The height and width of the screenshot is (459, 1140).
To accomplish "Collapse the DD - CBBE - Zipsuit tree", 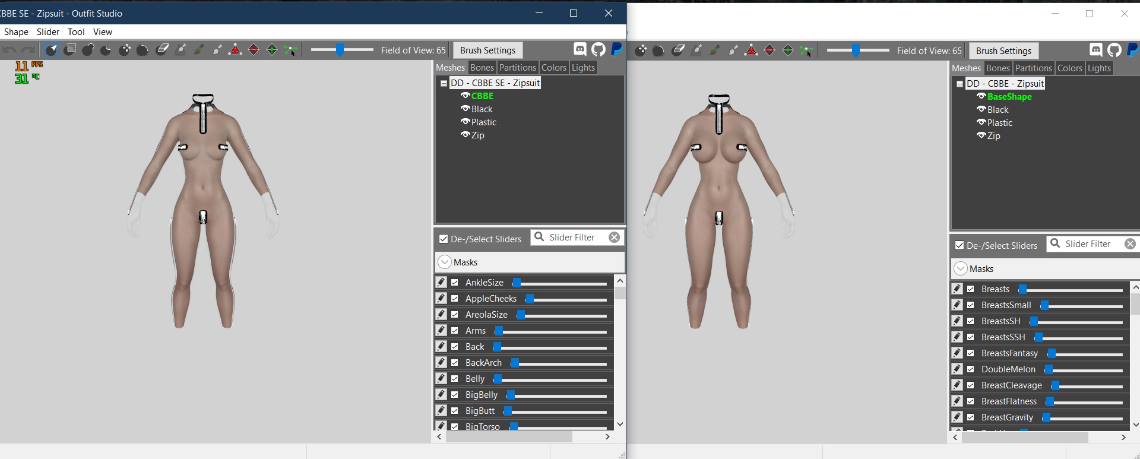I will (959, 84).
